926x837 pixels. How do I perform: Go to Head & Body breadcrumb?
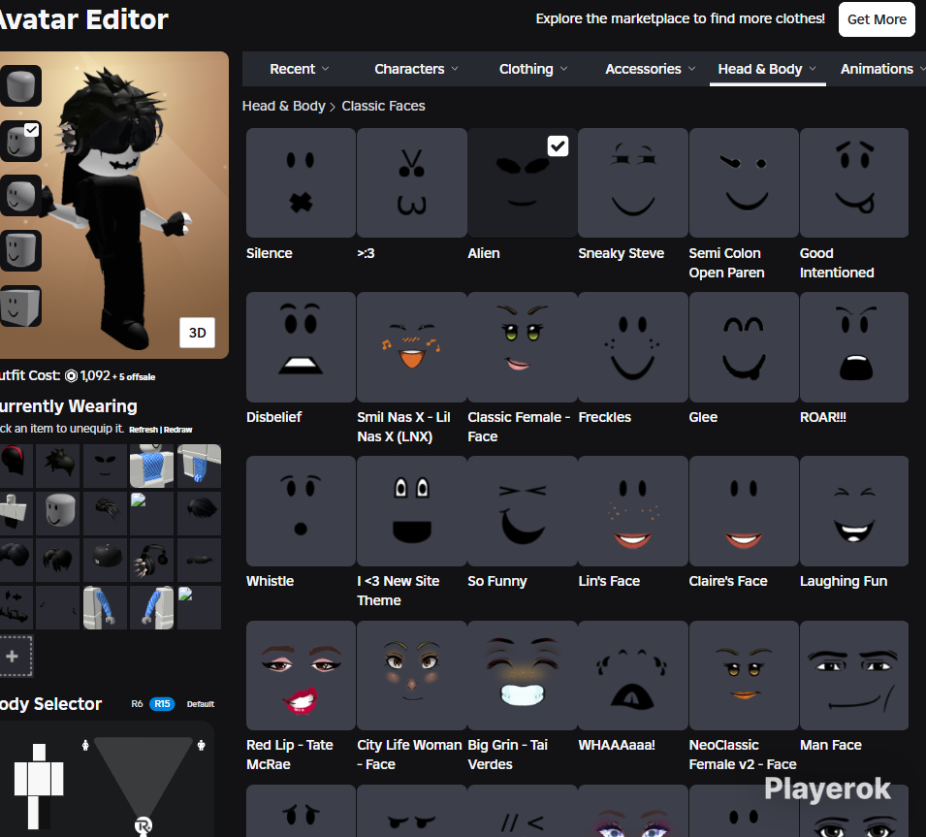tap(283, 106)
